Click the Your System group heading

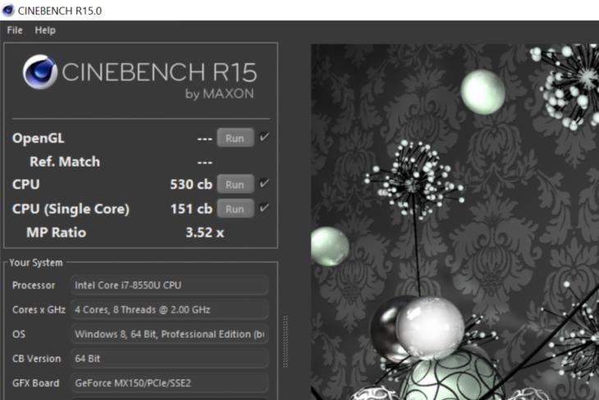(36, 263)
